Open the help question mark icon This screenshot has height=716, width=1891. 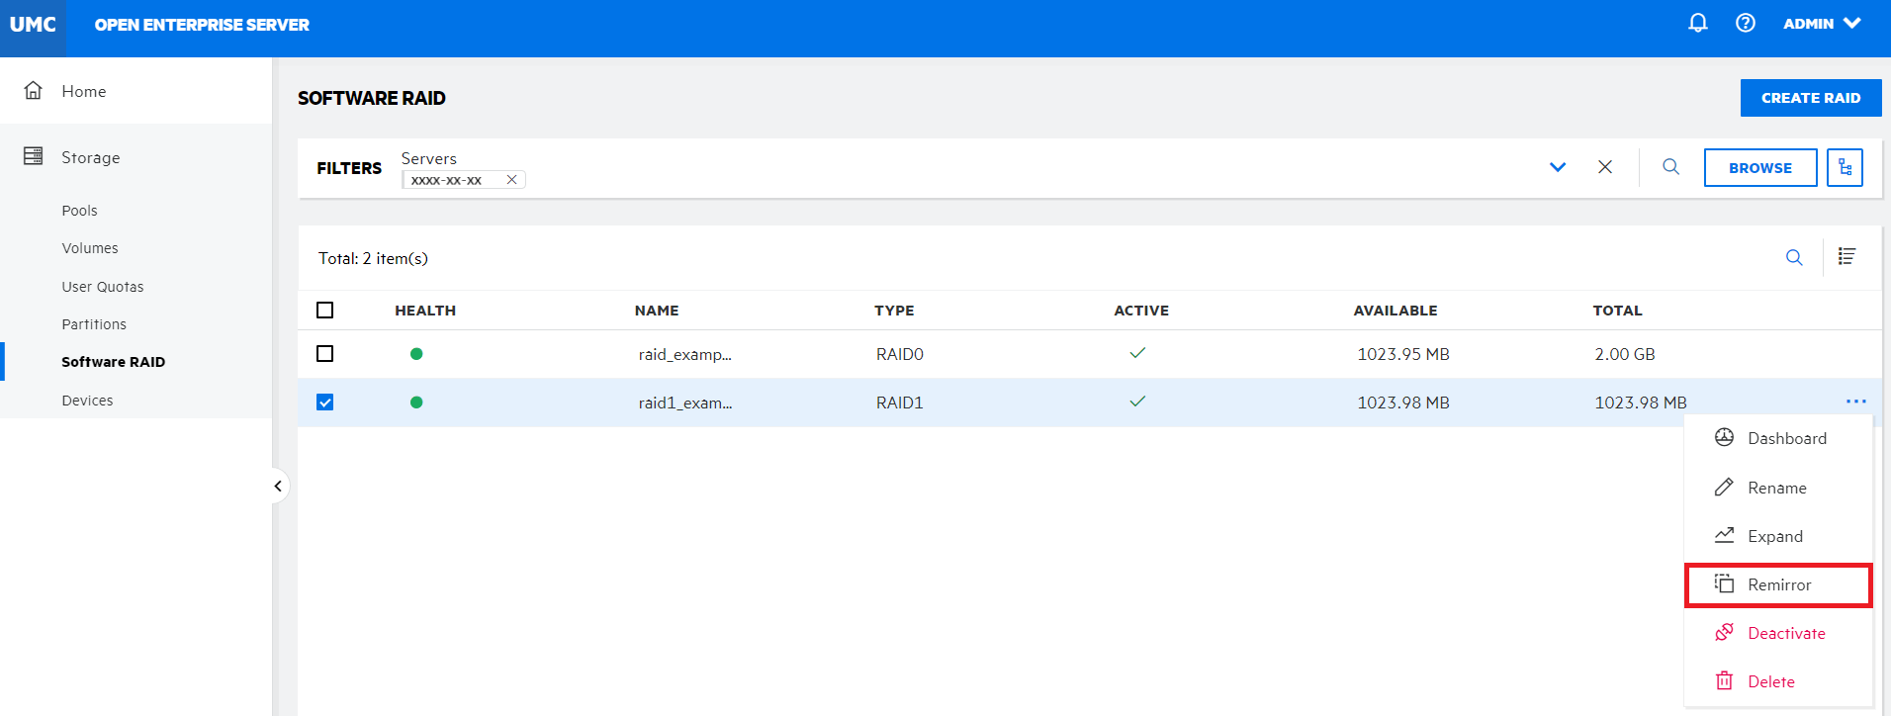(x=1745, y=23)
